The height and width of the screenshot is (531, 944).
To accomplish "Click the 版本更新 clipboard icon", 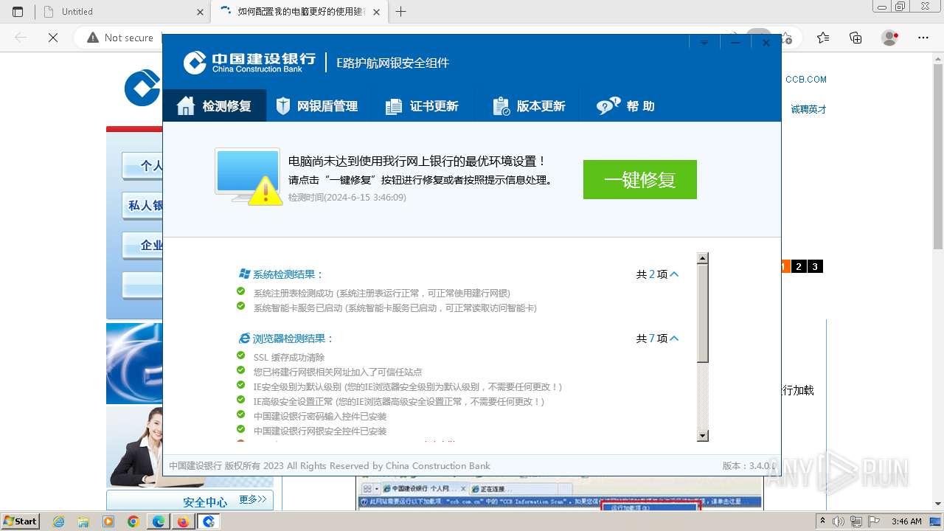I will [502, 107].
